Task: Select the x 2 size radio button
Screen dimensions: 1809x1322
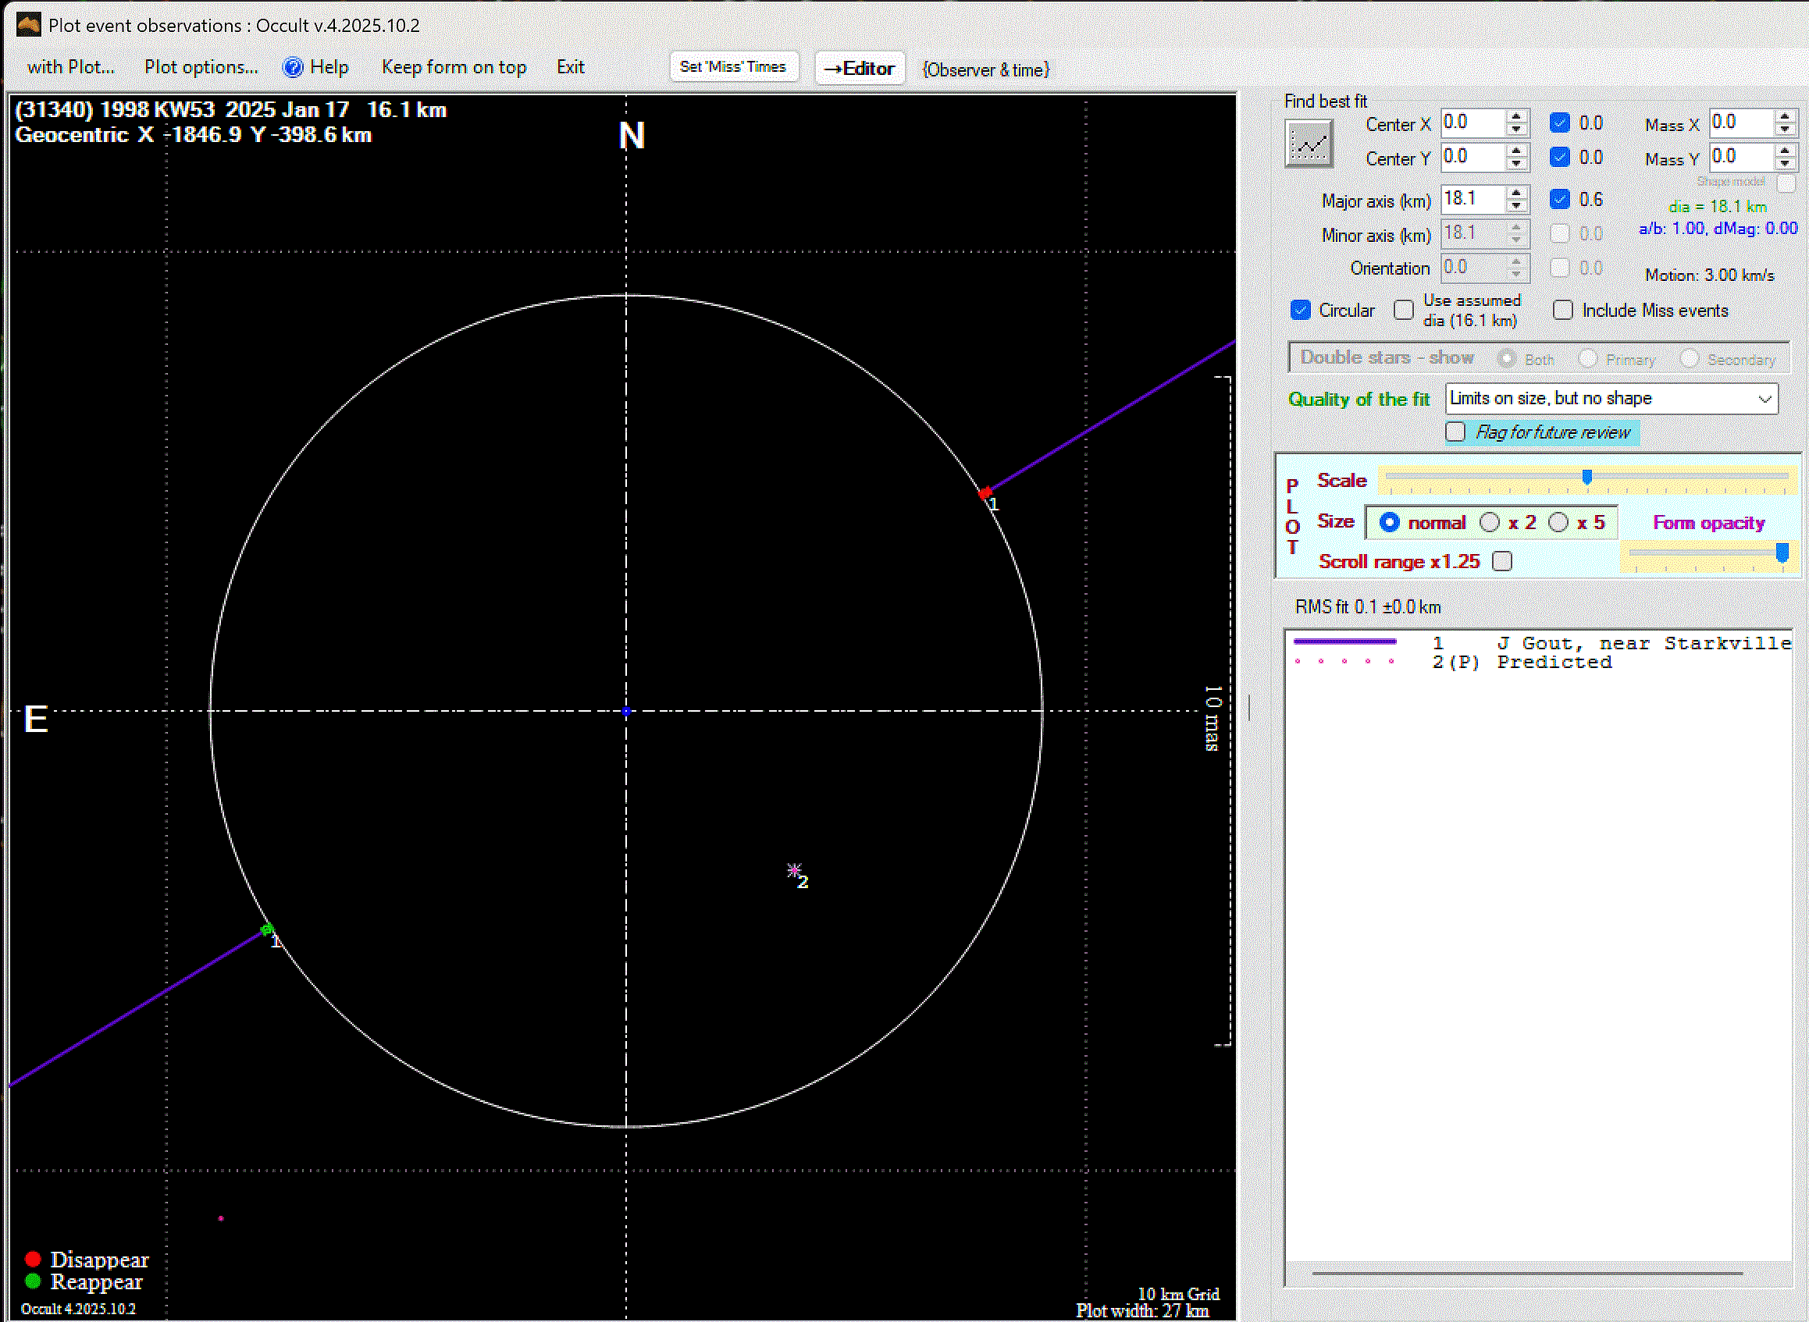Action: [x=1490, y=523]
